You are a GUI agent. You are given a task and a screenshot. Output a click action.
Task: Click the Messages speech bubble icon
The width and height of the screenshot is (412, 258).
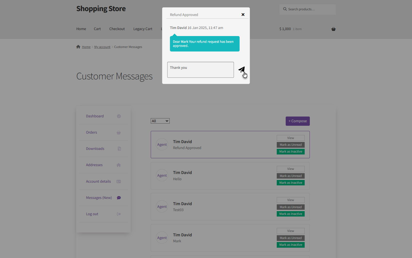(x=119, y=198)
